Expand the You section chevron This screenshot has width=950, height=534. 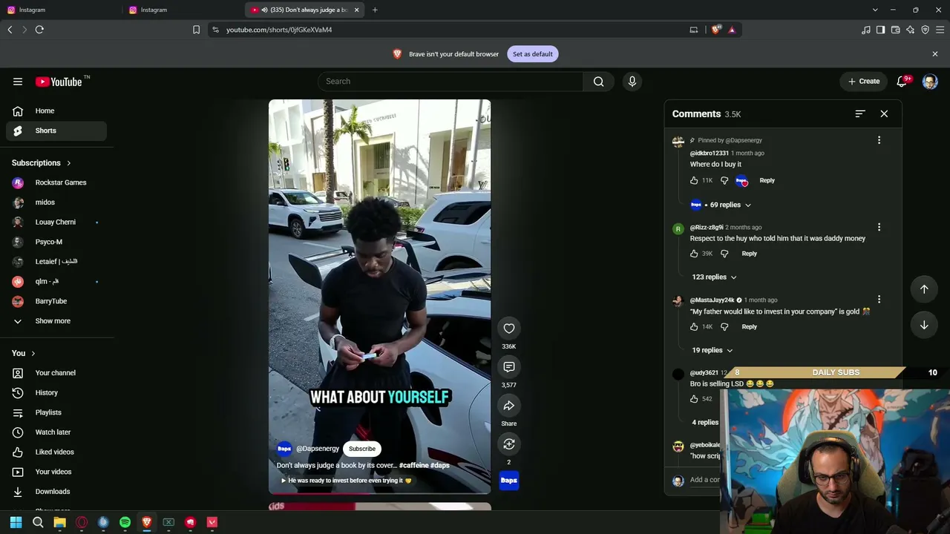33,354
